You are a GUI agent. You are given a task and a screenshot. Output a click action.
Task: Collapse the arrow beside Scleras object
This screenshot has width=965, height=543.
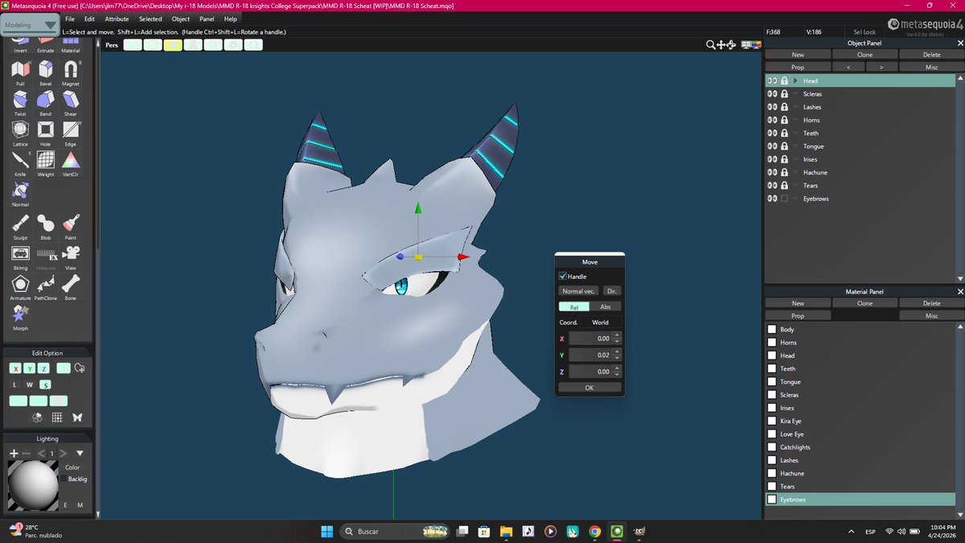pos(795,94)
